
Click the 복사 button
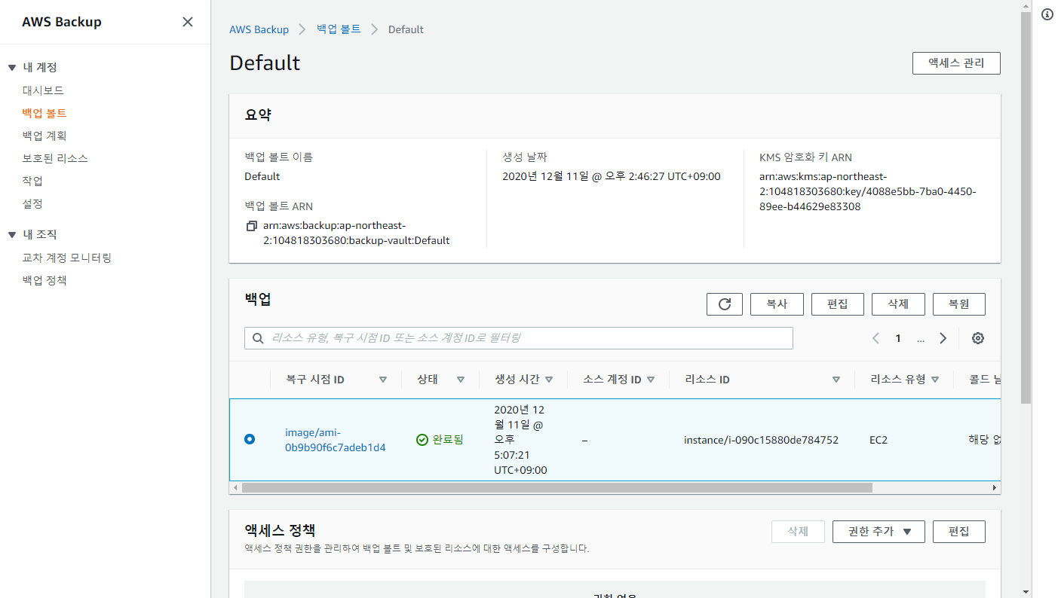pyautogui.click(x=777, y=304)
